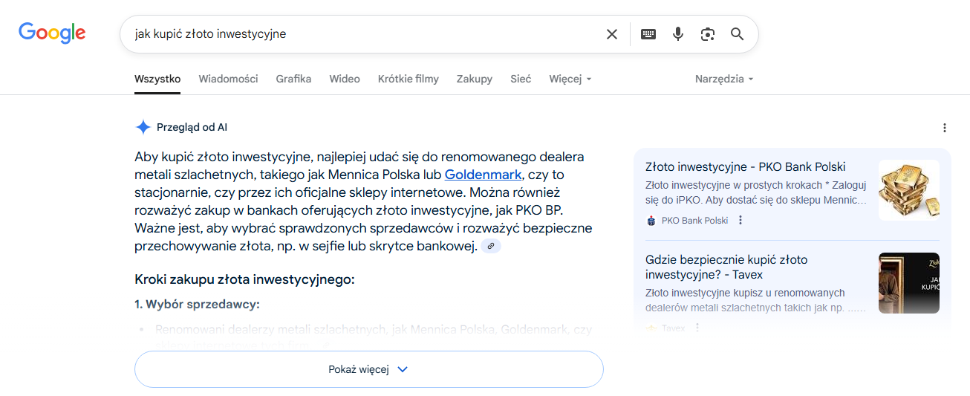Screen dimensions: 970x396
Task: Expand AI overview with Pokaż więcej
Action: click(369, 369)
